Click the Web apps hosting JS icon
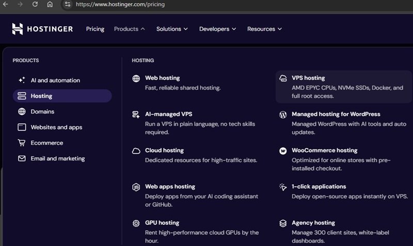 point(136,187)
